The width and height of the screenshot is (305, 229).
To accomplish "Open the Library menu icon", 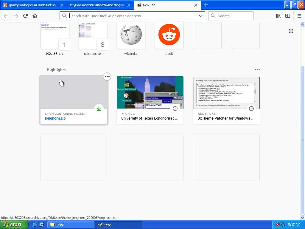I will coord(278,16).
